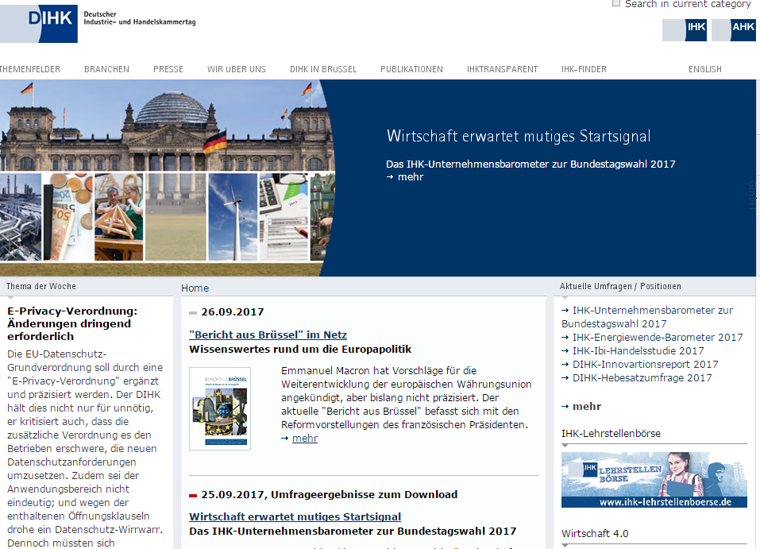Screen dimensions: 760x549
Task: Open IHK-Unternehmensbarometer zur Bundestagswahl 2017 sidebar link
Action: tap(647, 317)
